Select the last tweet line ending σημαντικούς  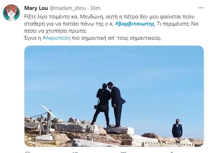pos(93,38)
